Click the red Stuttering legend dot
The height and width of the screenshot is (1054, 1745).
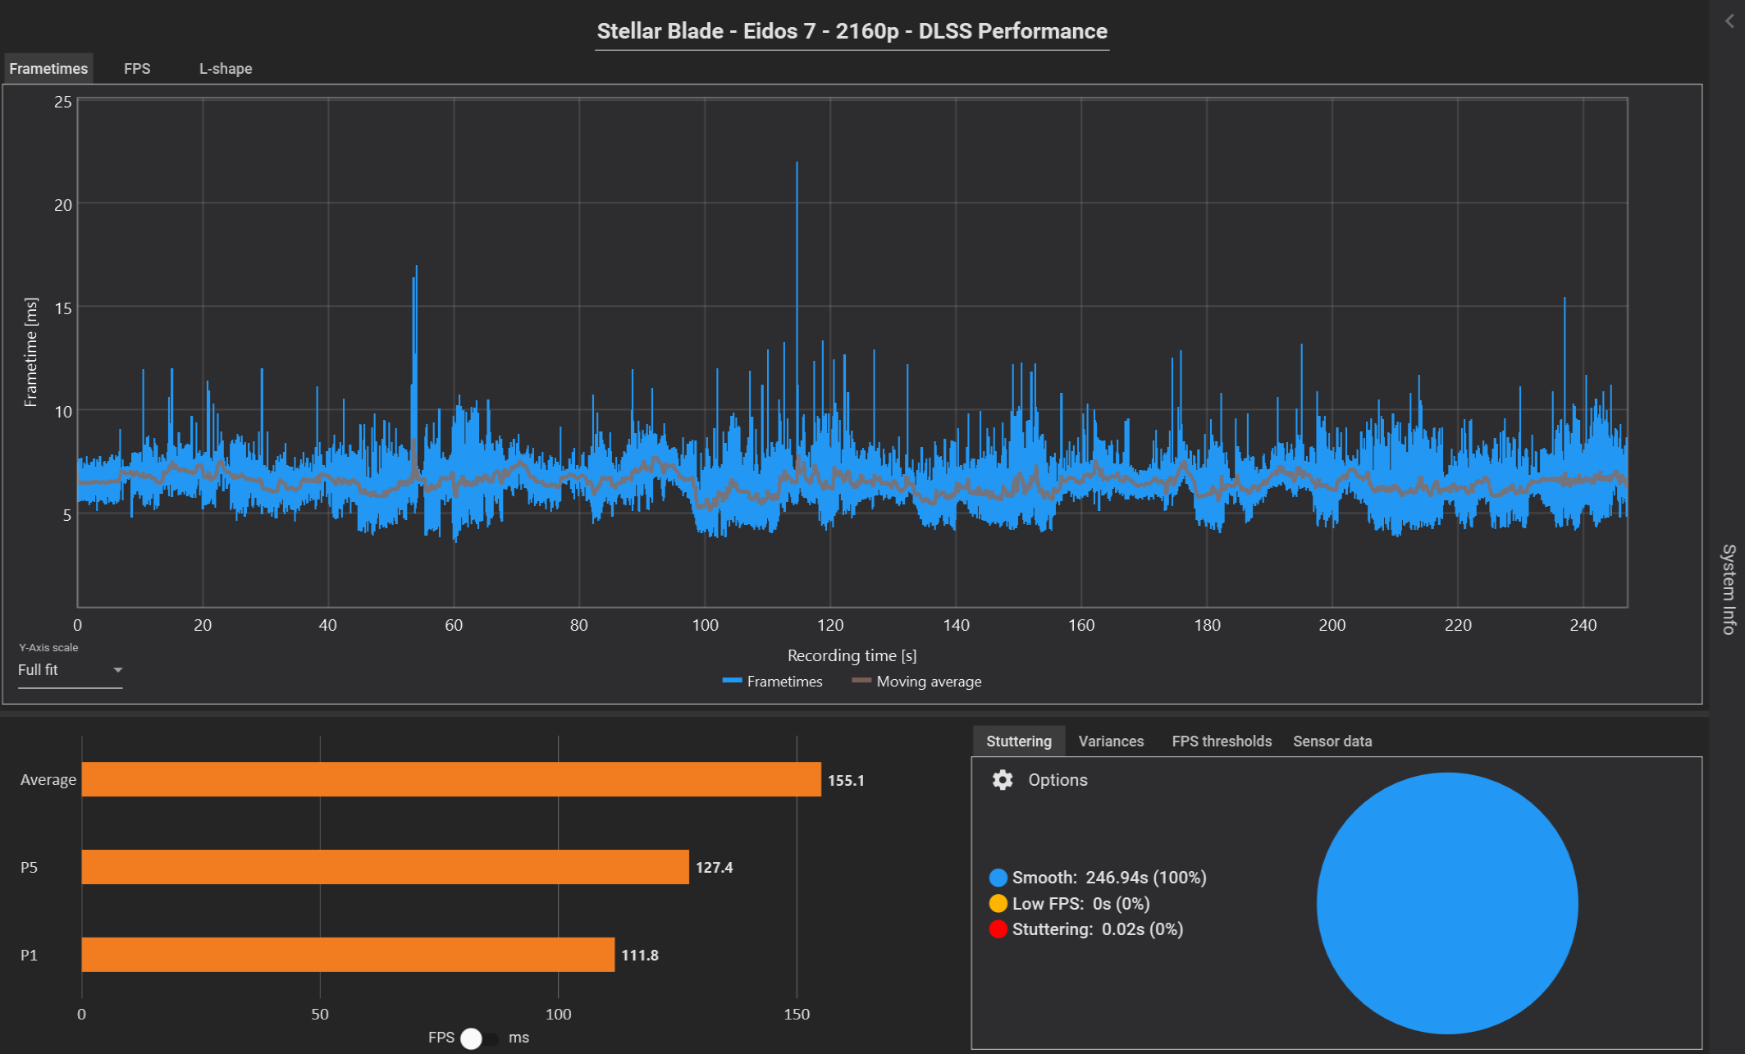998,929
